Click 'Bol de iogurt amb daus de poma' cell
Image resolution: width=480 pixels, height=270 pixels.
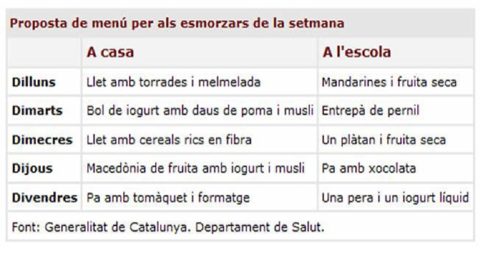pos(200,110)
